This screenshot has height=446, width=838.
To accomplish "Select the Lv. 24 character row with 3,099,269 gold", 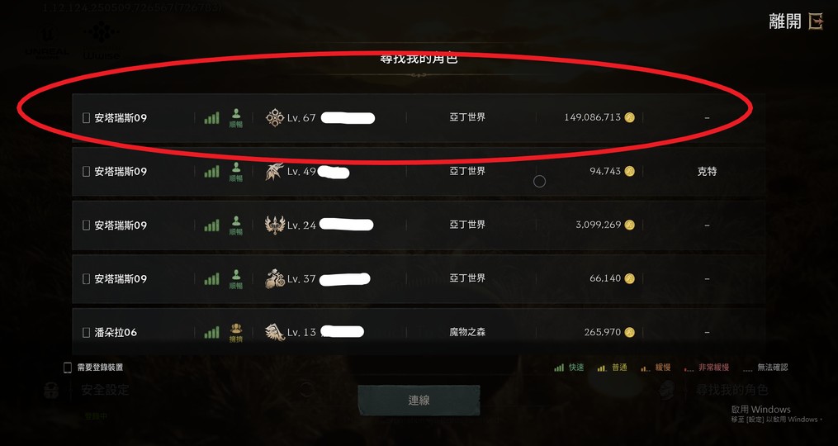I will click(419, 225).
